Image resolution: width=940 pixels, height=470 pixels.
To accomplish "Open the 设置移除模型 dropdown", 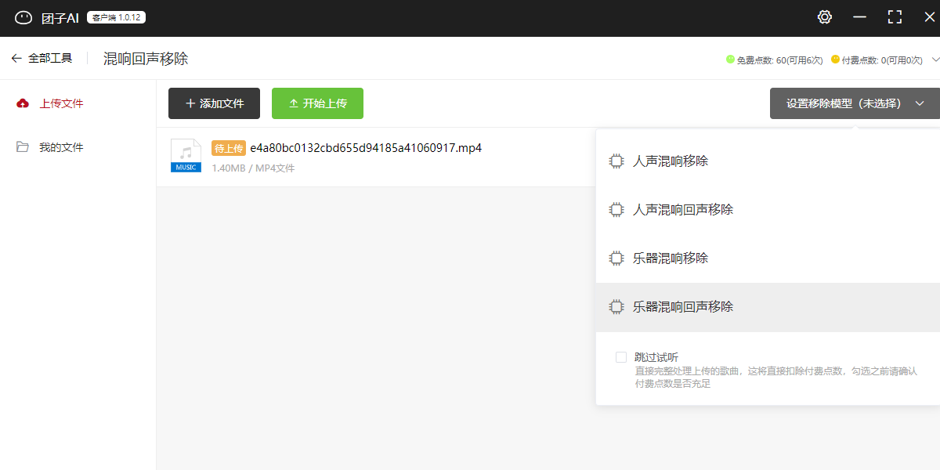I will click(855, 103).
